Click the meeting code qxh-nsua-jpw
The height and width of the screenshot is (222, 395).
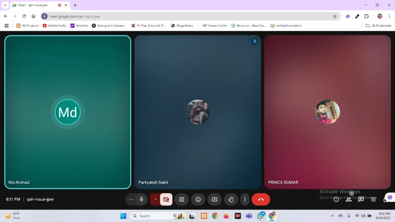click(x=40, y=199)
